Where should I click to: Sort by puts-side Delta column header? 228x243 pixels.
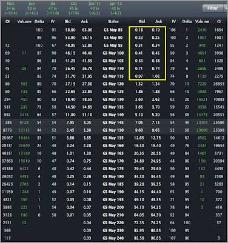pos(187,21)
